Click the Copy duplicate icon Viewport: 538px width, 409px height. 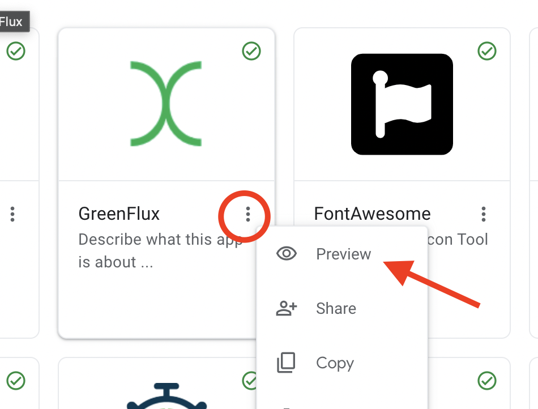[286, 363]
